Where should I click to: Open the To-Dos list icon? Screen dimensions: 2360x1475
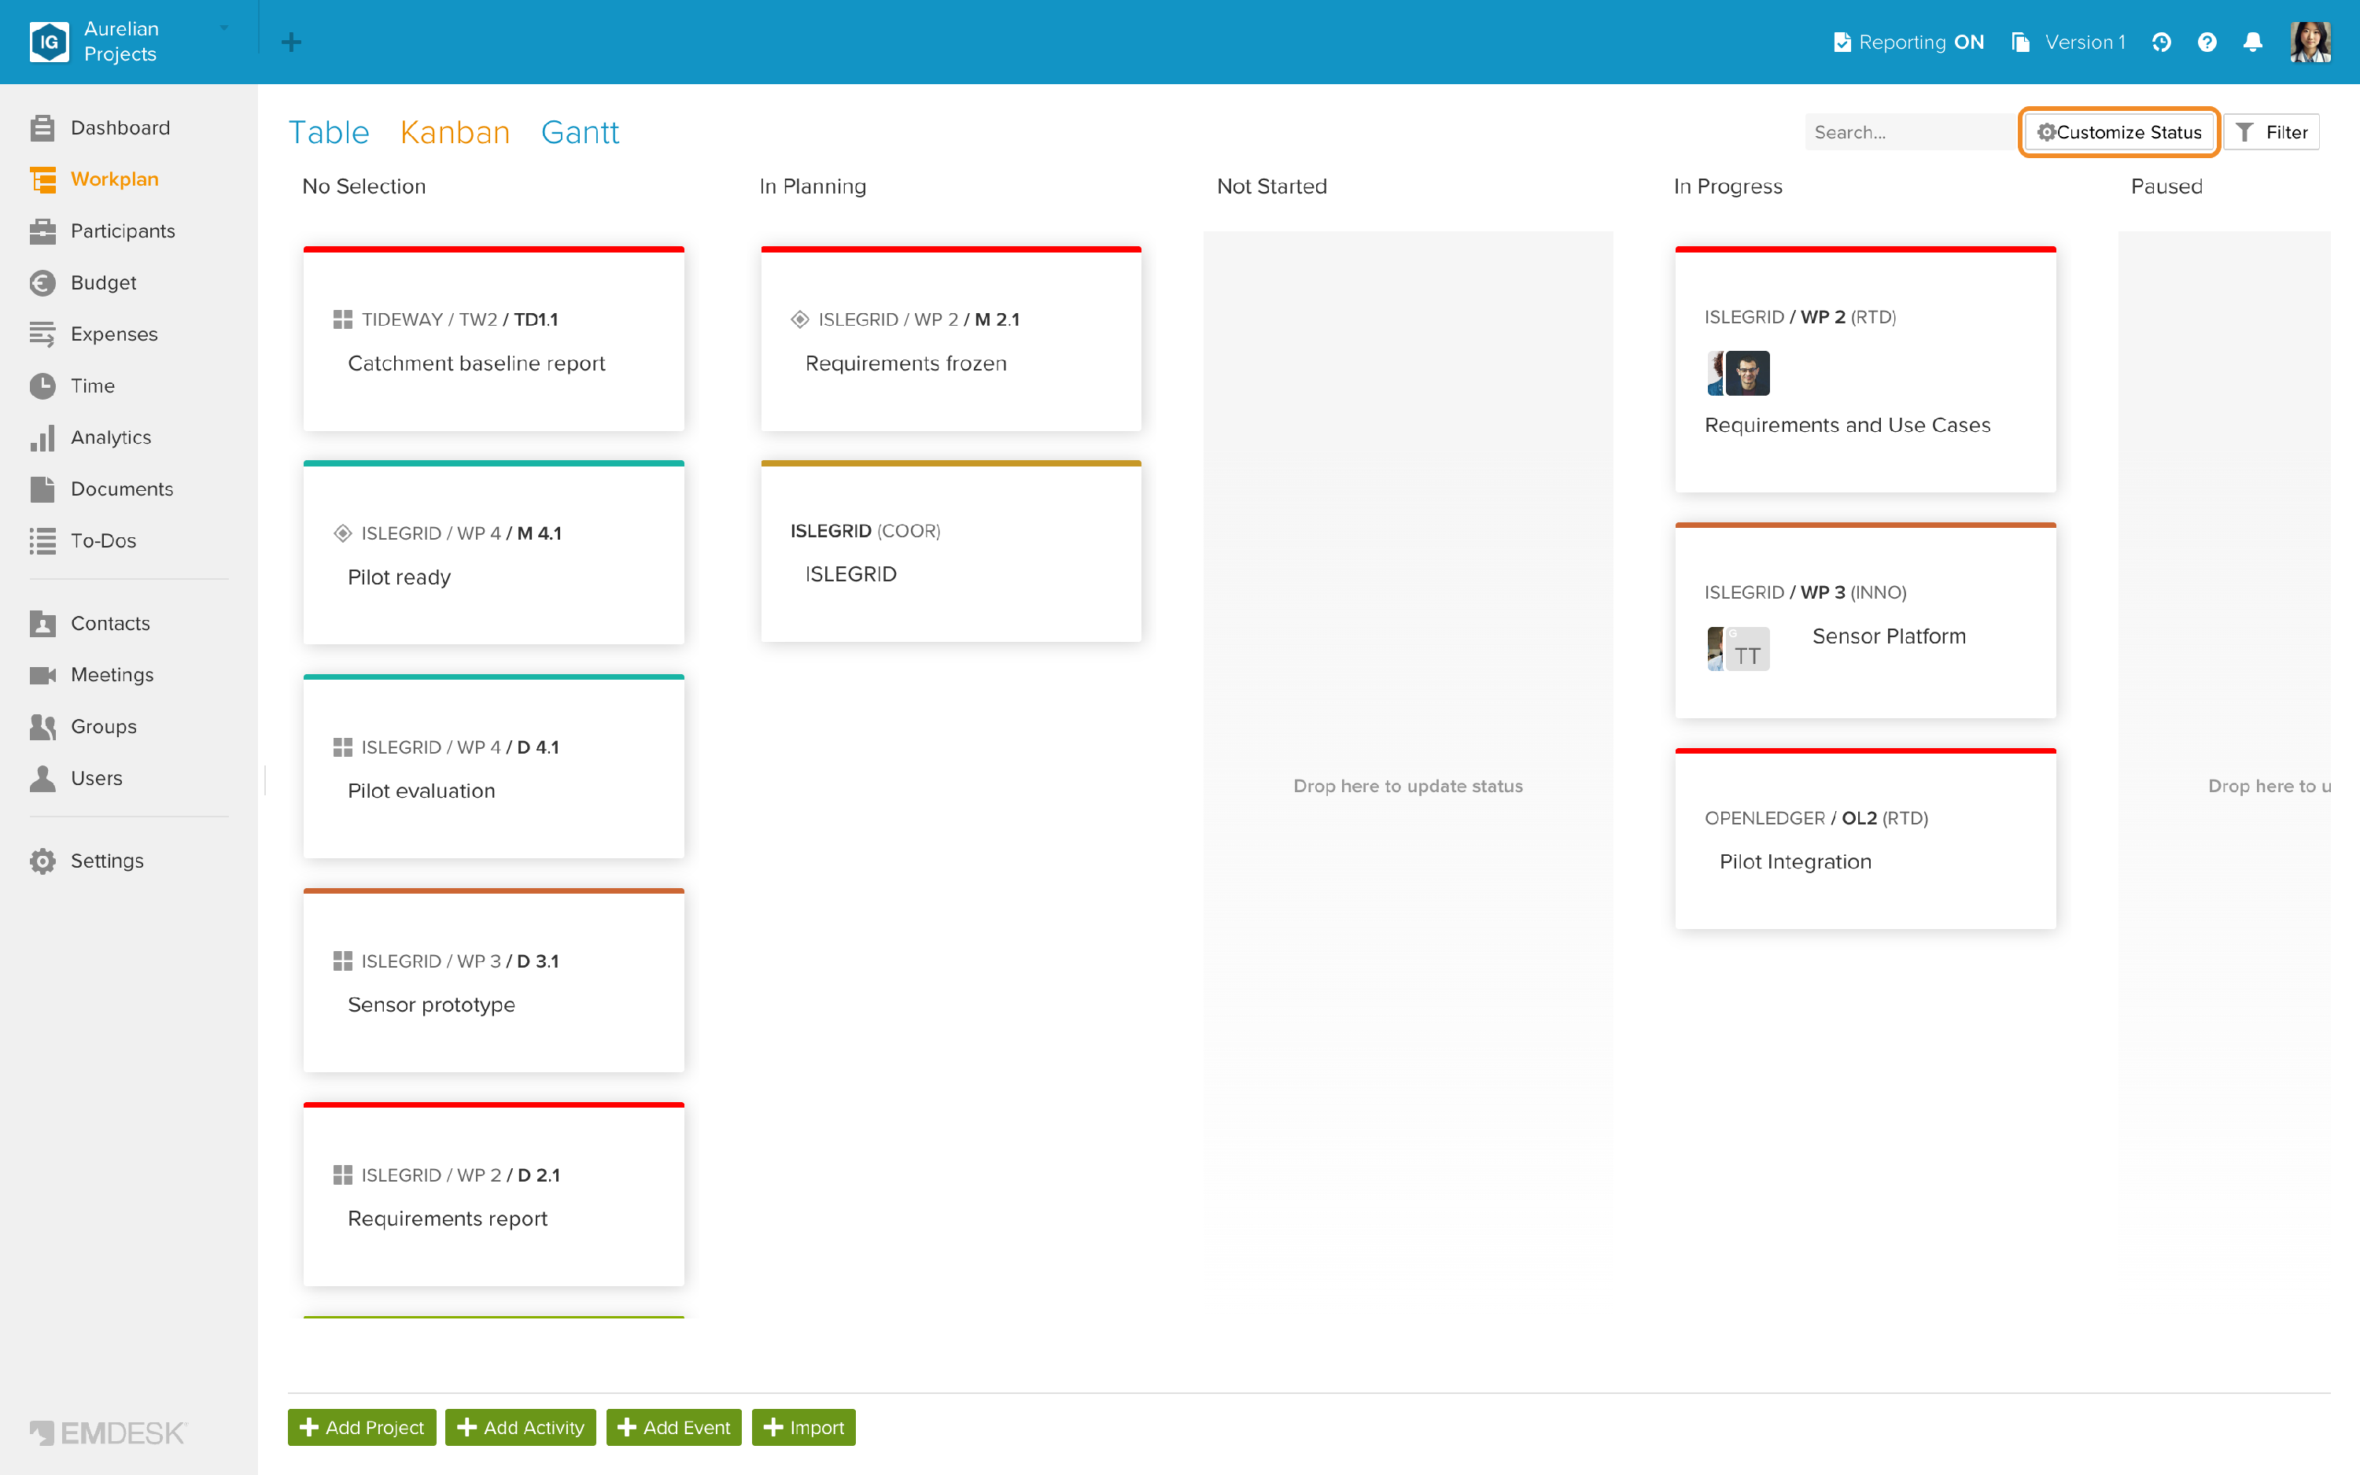42,540
